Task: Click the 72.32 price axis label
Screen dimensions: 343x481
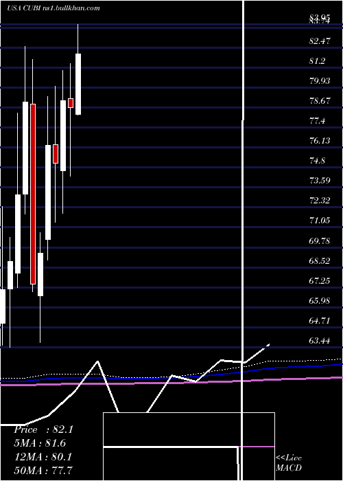Action: (x=320, y=201)
